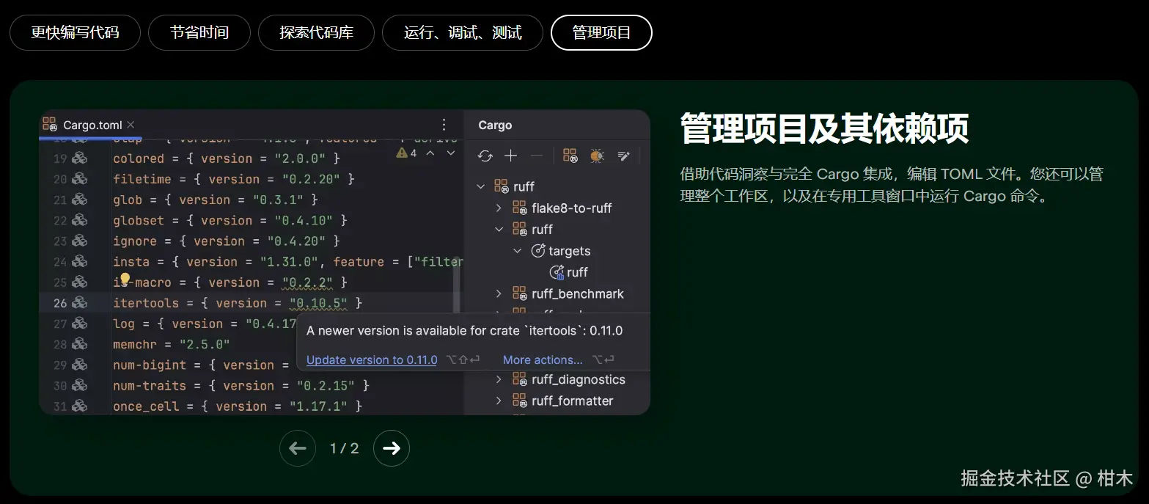The image size is (1149, 504).
Task: Collapse the top-level ruff workspace node
Action: (481, 186)
